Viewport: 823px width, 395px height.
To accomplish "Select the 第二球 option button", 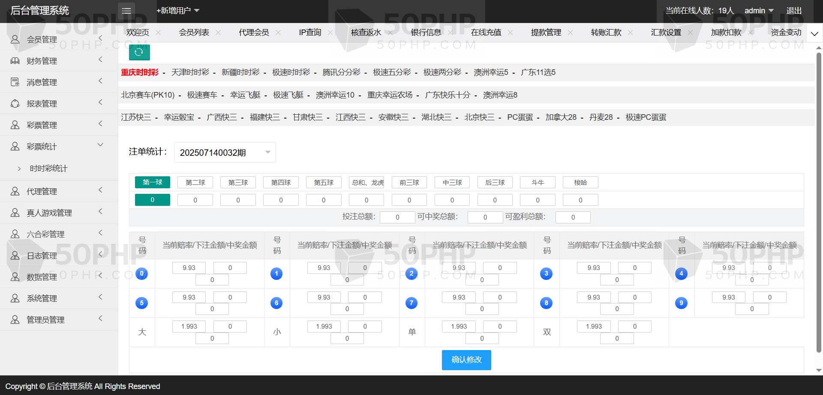I will coord(195,182).
